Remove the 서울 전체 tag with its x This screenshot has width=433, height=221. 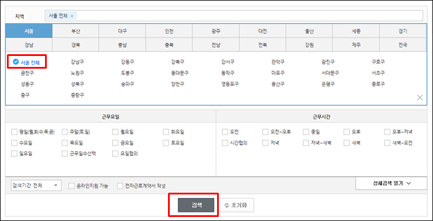coord(72,16)
